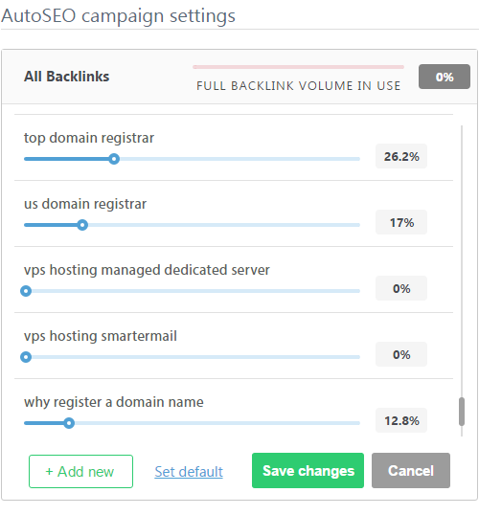Click the 'top domain registrar' slider handle
The width and height of the screenshot is (479, 515).
[x=114, y=159]
